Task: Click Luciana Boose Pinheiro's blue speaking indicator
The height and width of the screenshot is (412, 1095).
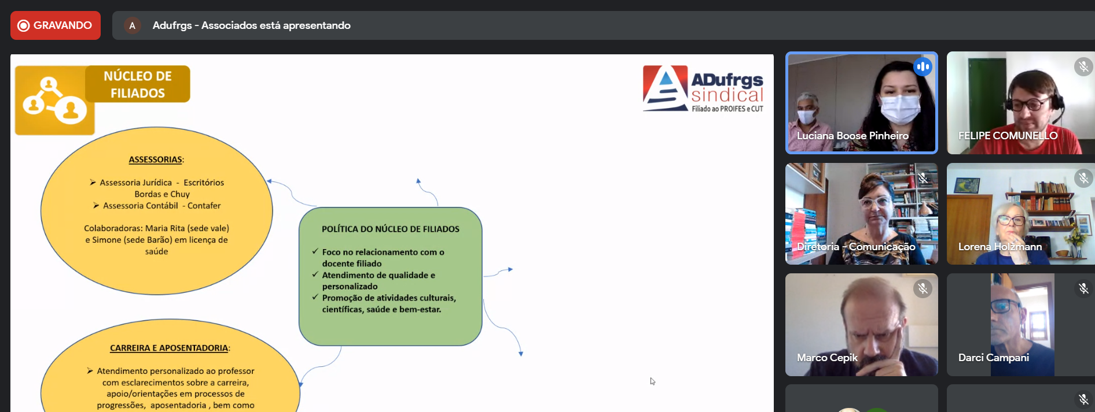Action: coord(923,67)
